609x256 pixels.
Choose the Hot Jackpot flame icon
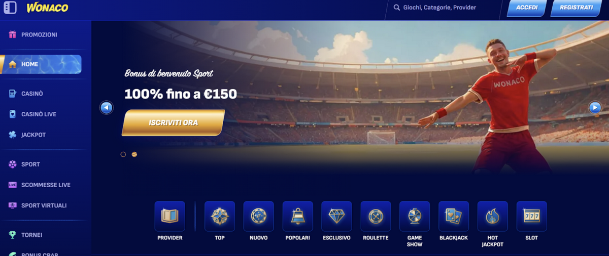click(493, 216)
